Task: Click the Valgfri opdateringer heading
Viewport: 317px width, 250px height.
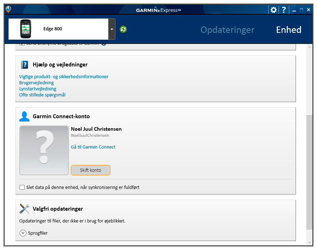Action: coord(58,209)
